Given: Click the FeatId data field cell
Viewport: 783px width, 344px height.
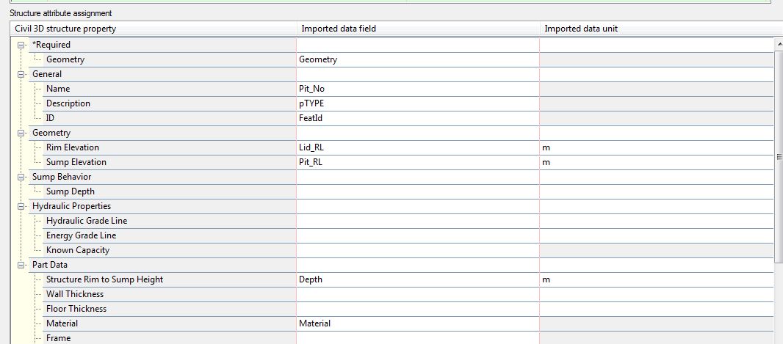Looking at the screenshot, I should pos(418,118).
